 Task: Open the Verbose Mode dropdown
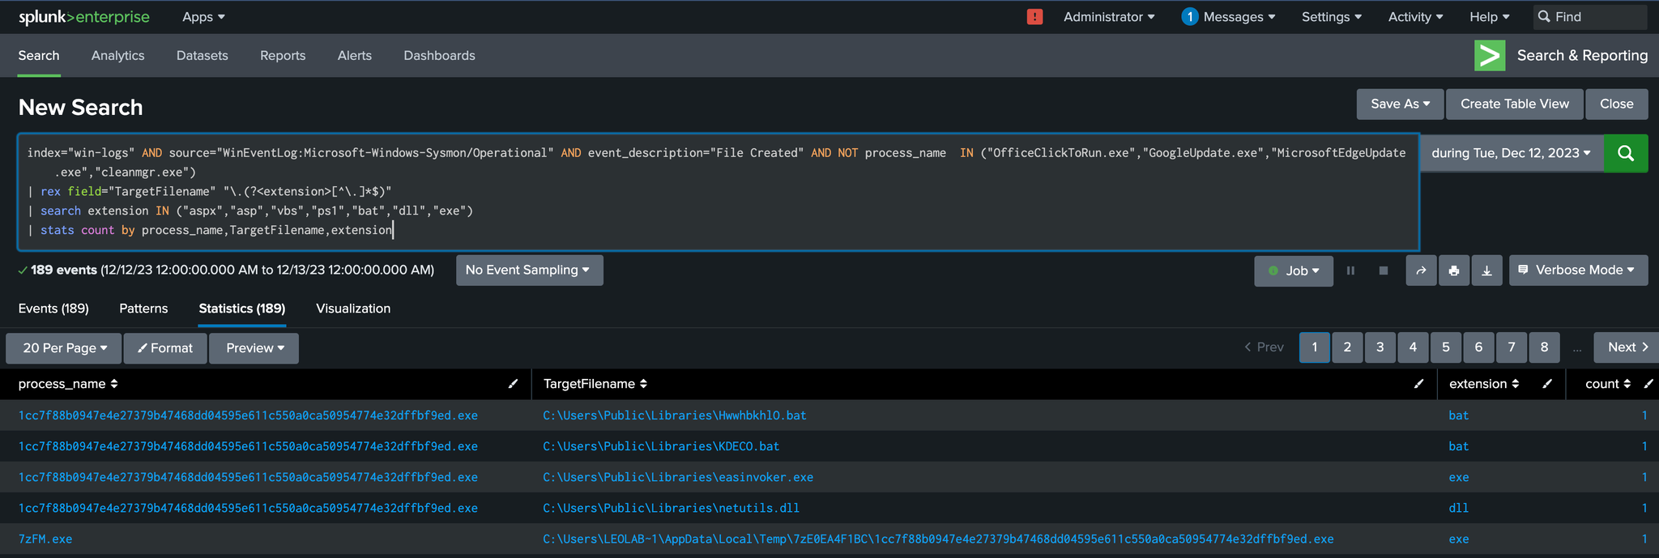pos(1578,270)
